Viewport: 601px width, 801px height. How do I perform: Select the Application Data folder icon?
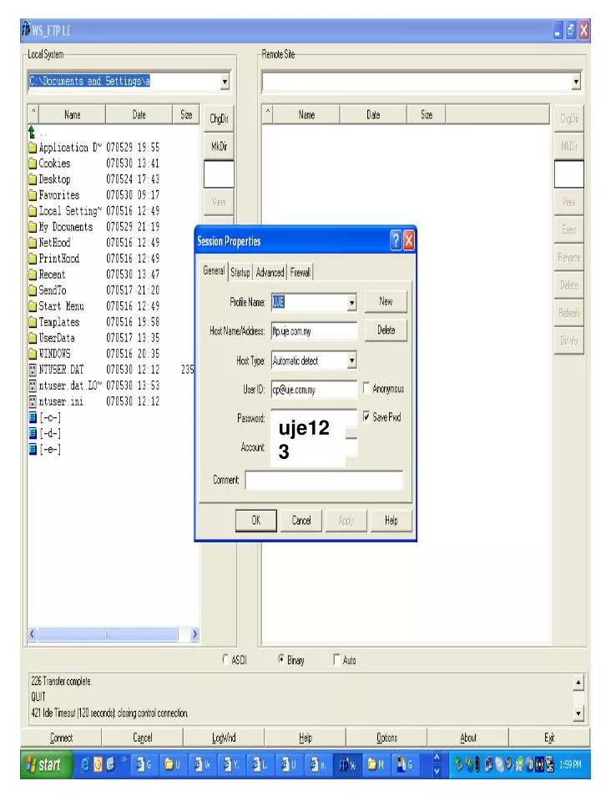[33, 149]
